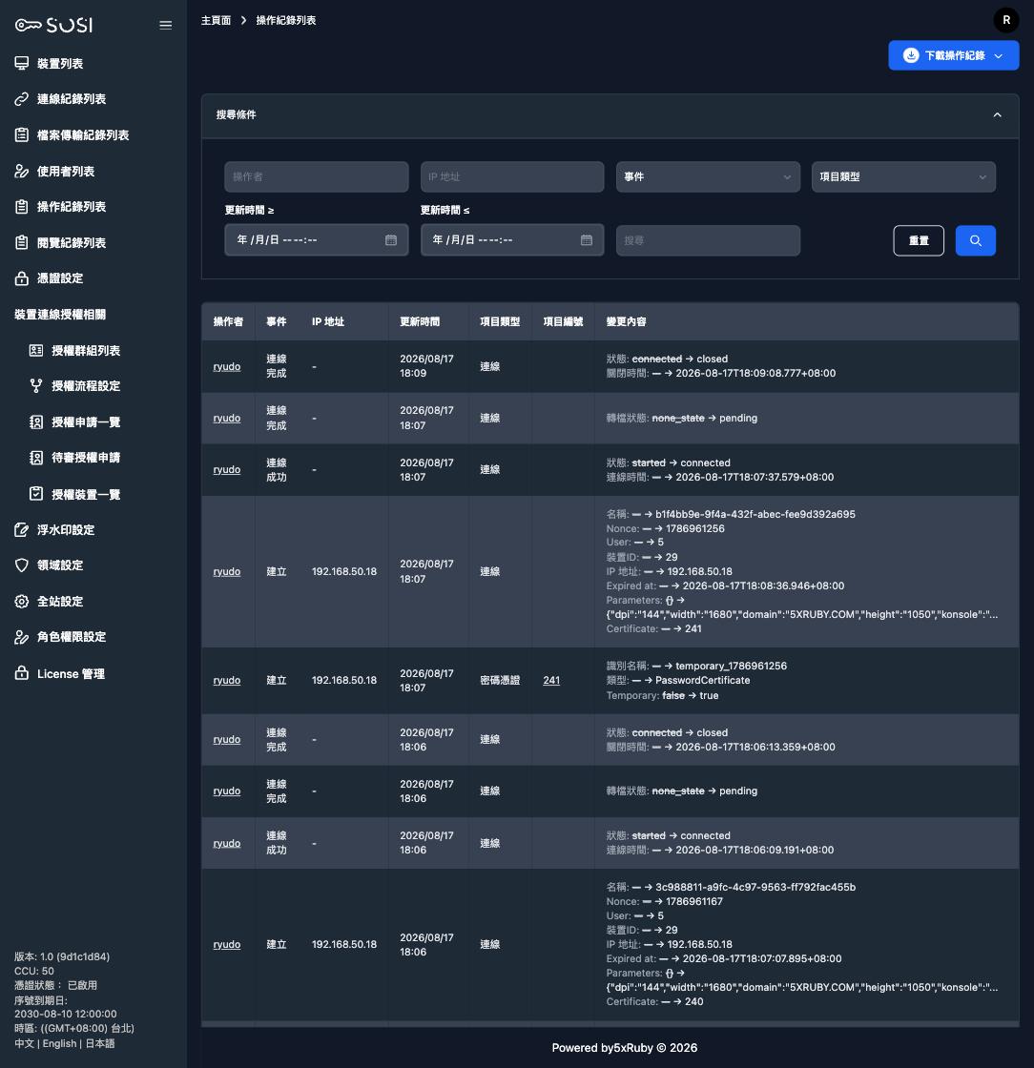The image size is (1034, 1068).
Task: Click the 連線紀錄列表 link icon
Action: coord(22,99)
